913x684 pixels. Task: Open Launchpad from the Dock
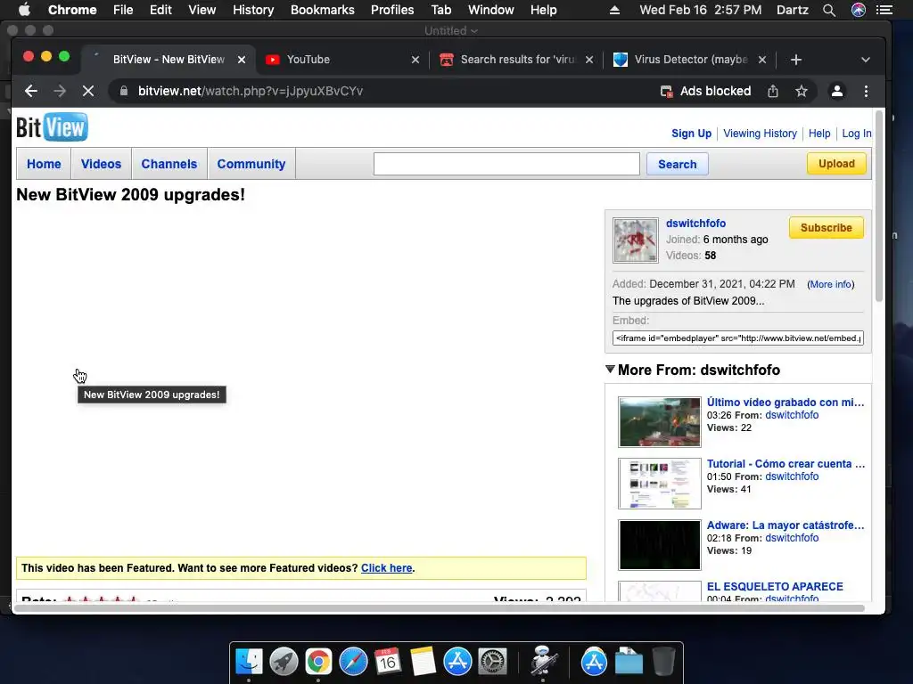click(x=284, y=662)
